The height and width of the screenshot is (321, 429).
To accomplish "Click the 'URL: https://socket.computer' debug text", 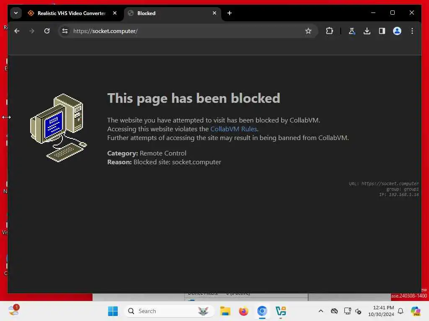I will [x=384, y=184].
